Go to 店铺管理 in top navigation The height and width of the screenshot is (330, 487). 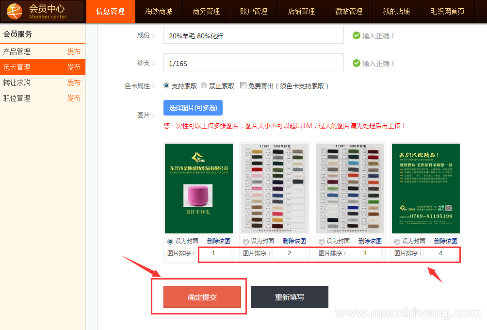(301, 11)
